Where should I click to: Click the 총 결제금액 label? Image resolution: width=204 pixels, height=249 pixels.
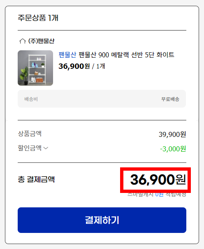tap(36, 179)
